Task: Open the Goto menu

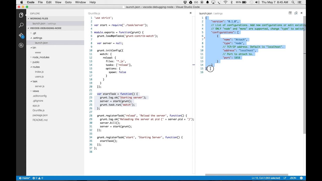Action: (68, 2)
